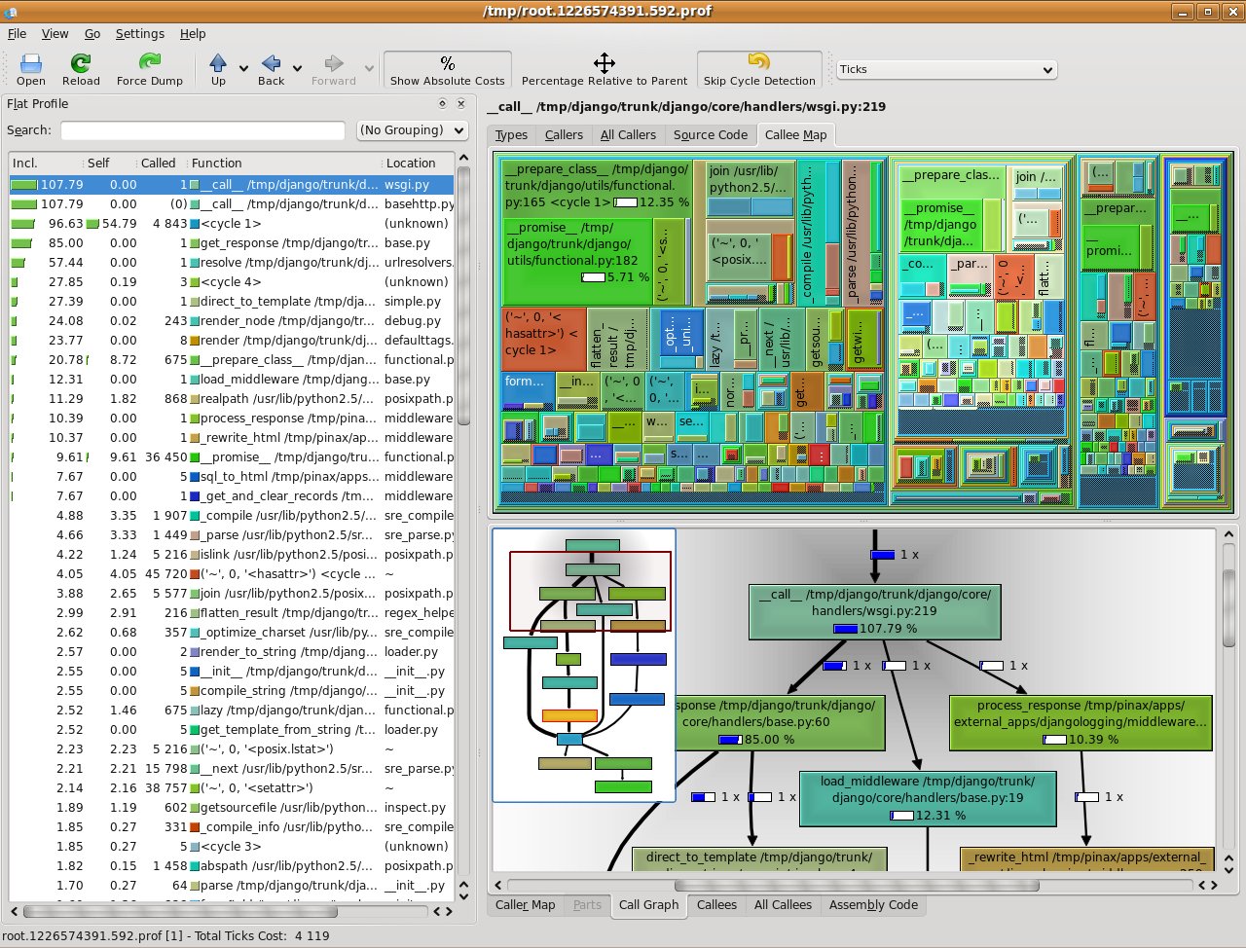The height and width of the screenshot is (948, 1246).
Task: Open the View menu
Action: (55, 33)
